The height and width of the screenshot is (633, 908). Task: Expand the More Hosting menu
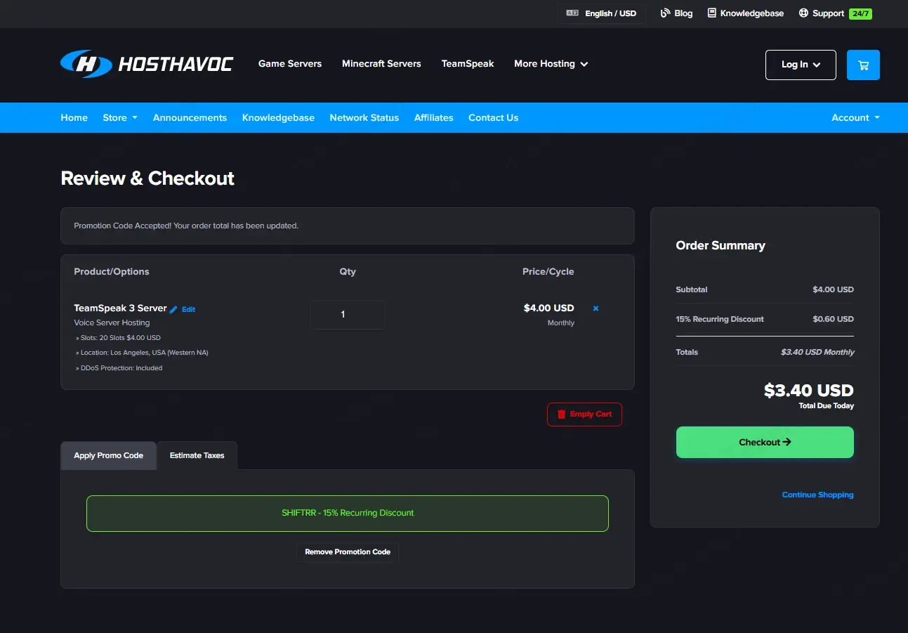pos(551,64)
